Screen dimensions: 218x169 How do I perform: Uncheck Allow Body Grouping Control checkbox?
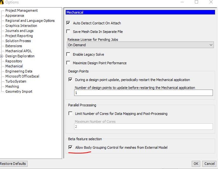click(70, 147)
